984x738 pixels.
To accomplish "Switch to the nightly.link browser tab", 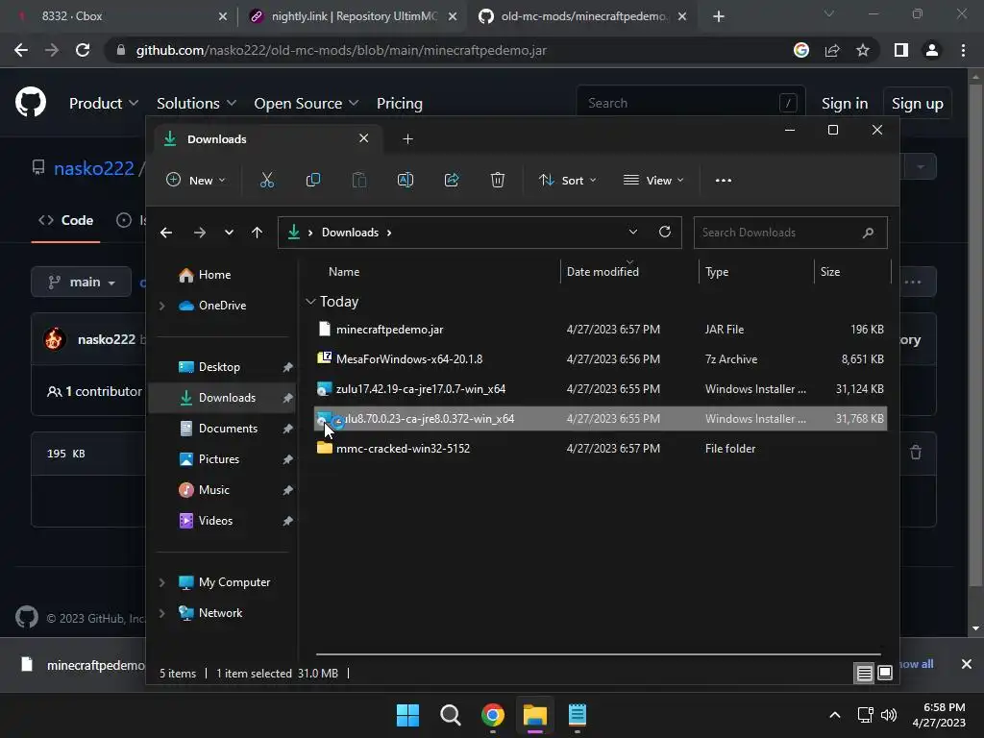I will [352, 16].
